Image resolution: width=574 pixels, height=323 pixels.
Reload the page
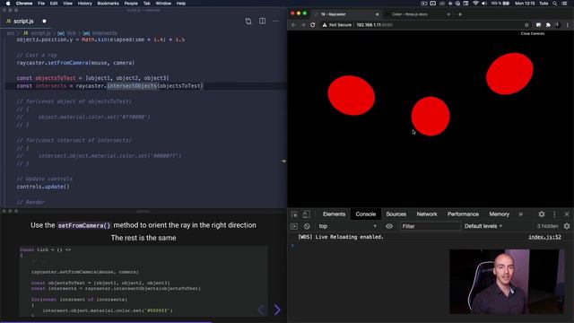[x=313, y=25]
